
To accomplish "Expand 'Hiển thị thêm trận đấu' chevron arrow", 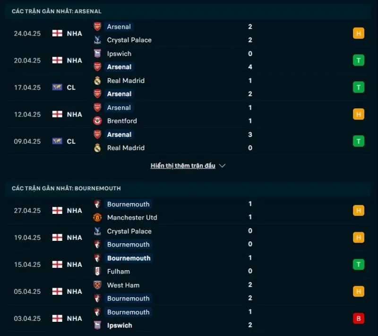I will point(223,166).
